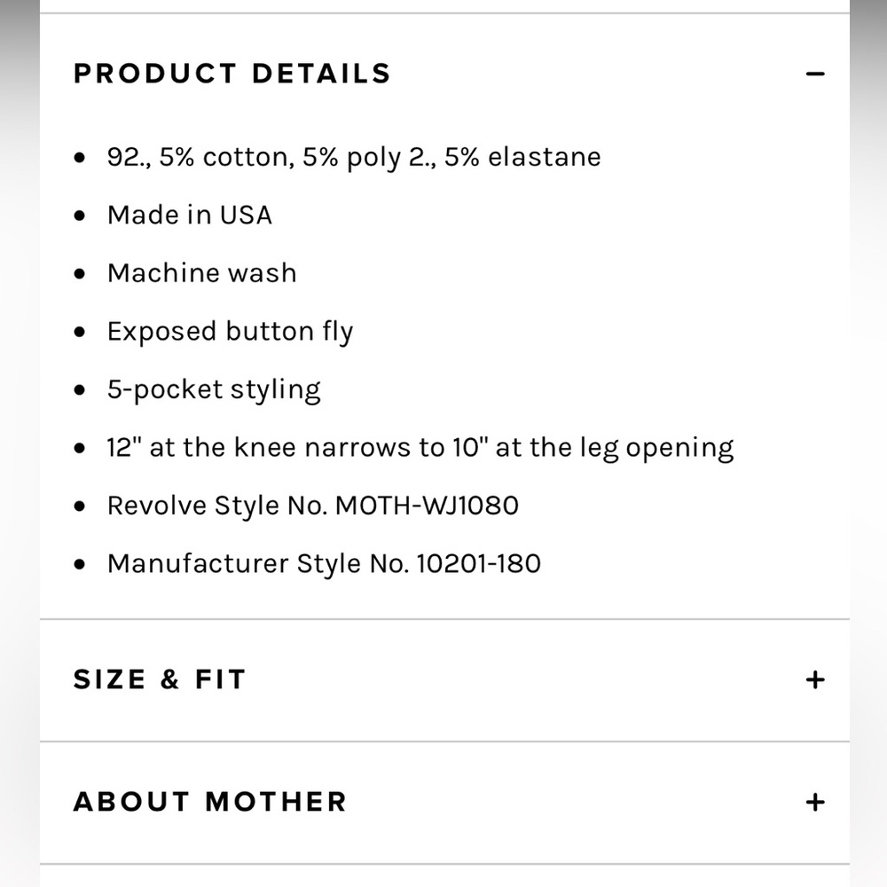Click the bullet beside the fabric composition line
Viewport: 887px width, 887px height.
click(79, 157)
